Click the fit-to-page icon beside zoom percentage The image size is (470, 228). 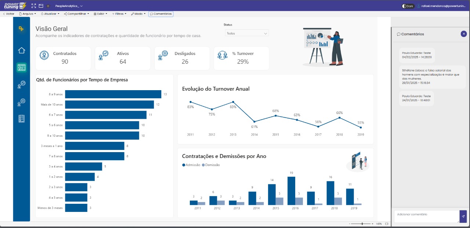tap(387, 224)
